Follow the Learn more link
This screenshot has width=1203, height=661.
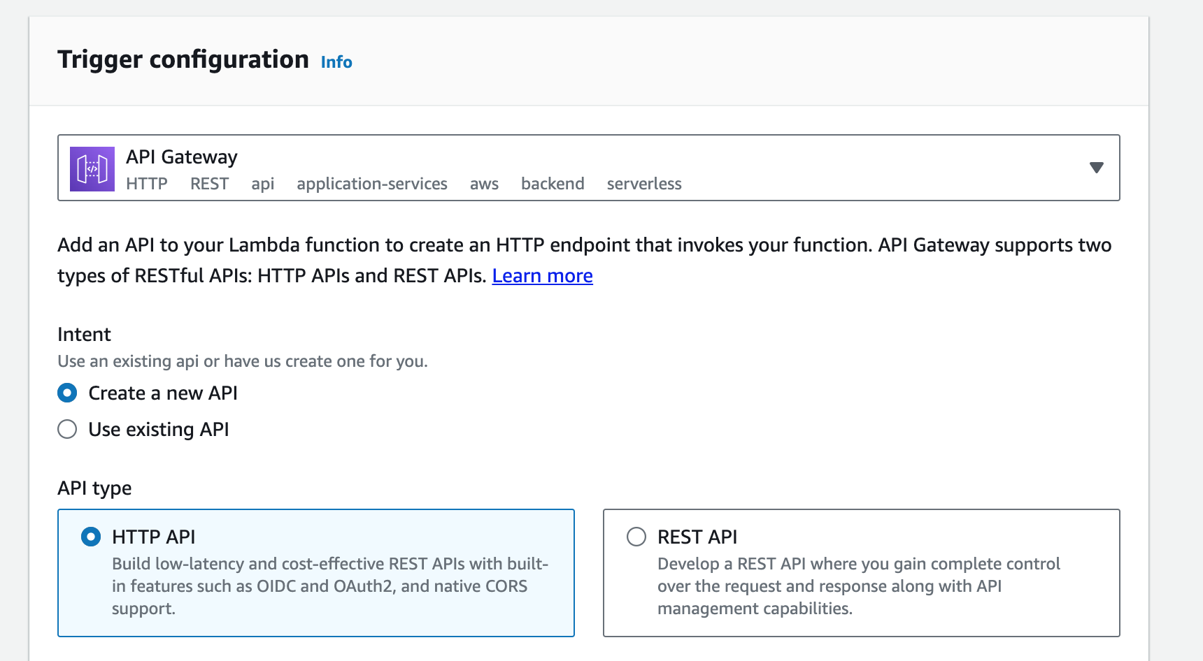tap(542, 276)
